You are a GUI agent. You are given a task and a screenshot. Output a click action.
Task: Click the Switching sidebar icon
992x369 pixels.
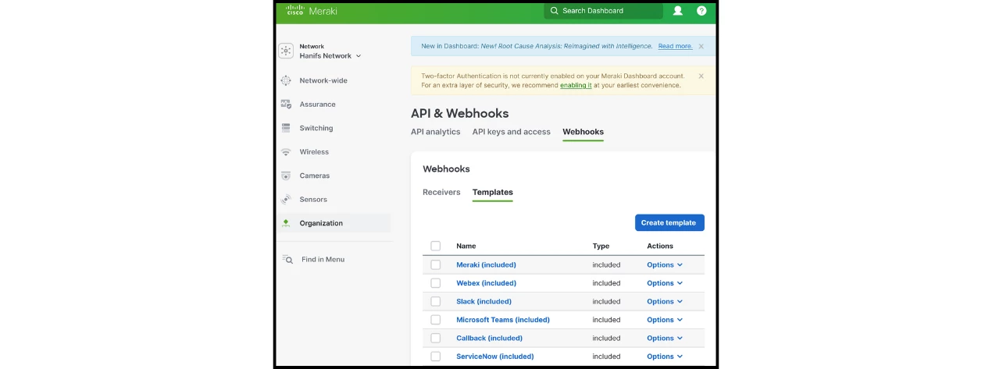(x=286, y=128)
